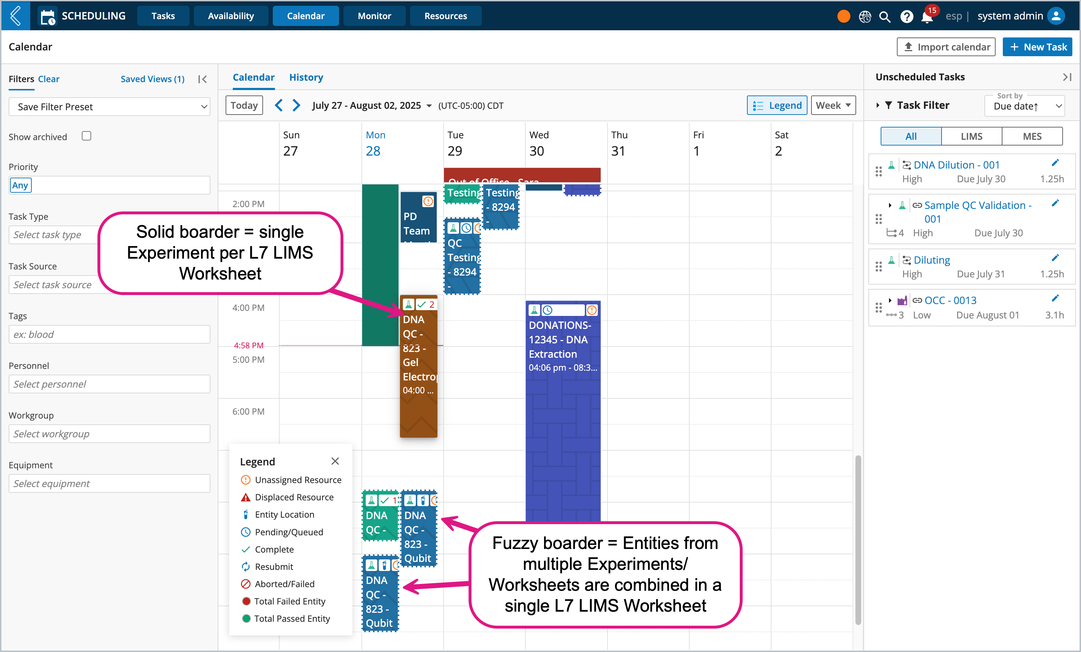Screen dimensions: 1081x652
Task: Open Out of Office red event bar
Action: click(x=522, y=175)
